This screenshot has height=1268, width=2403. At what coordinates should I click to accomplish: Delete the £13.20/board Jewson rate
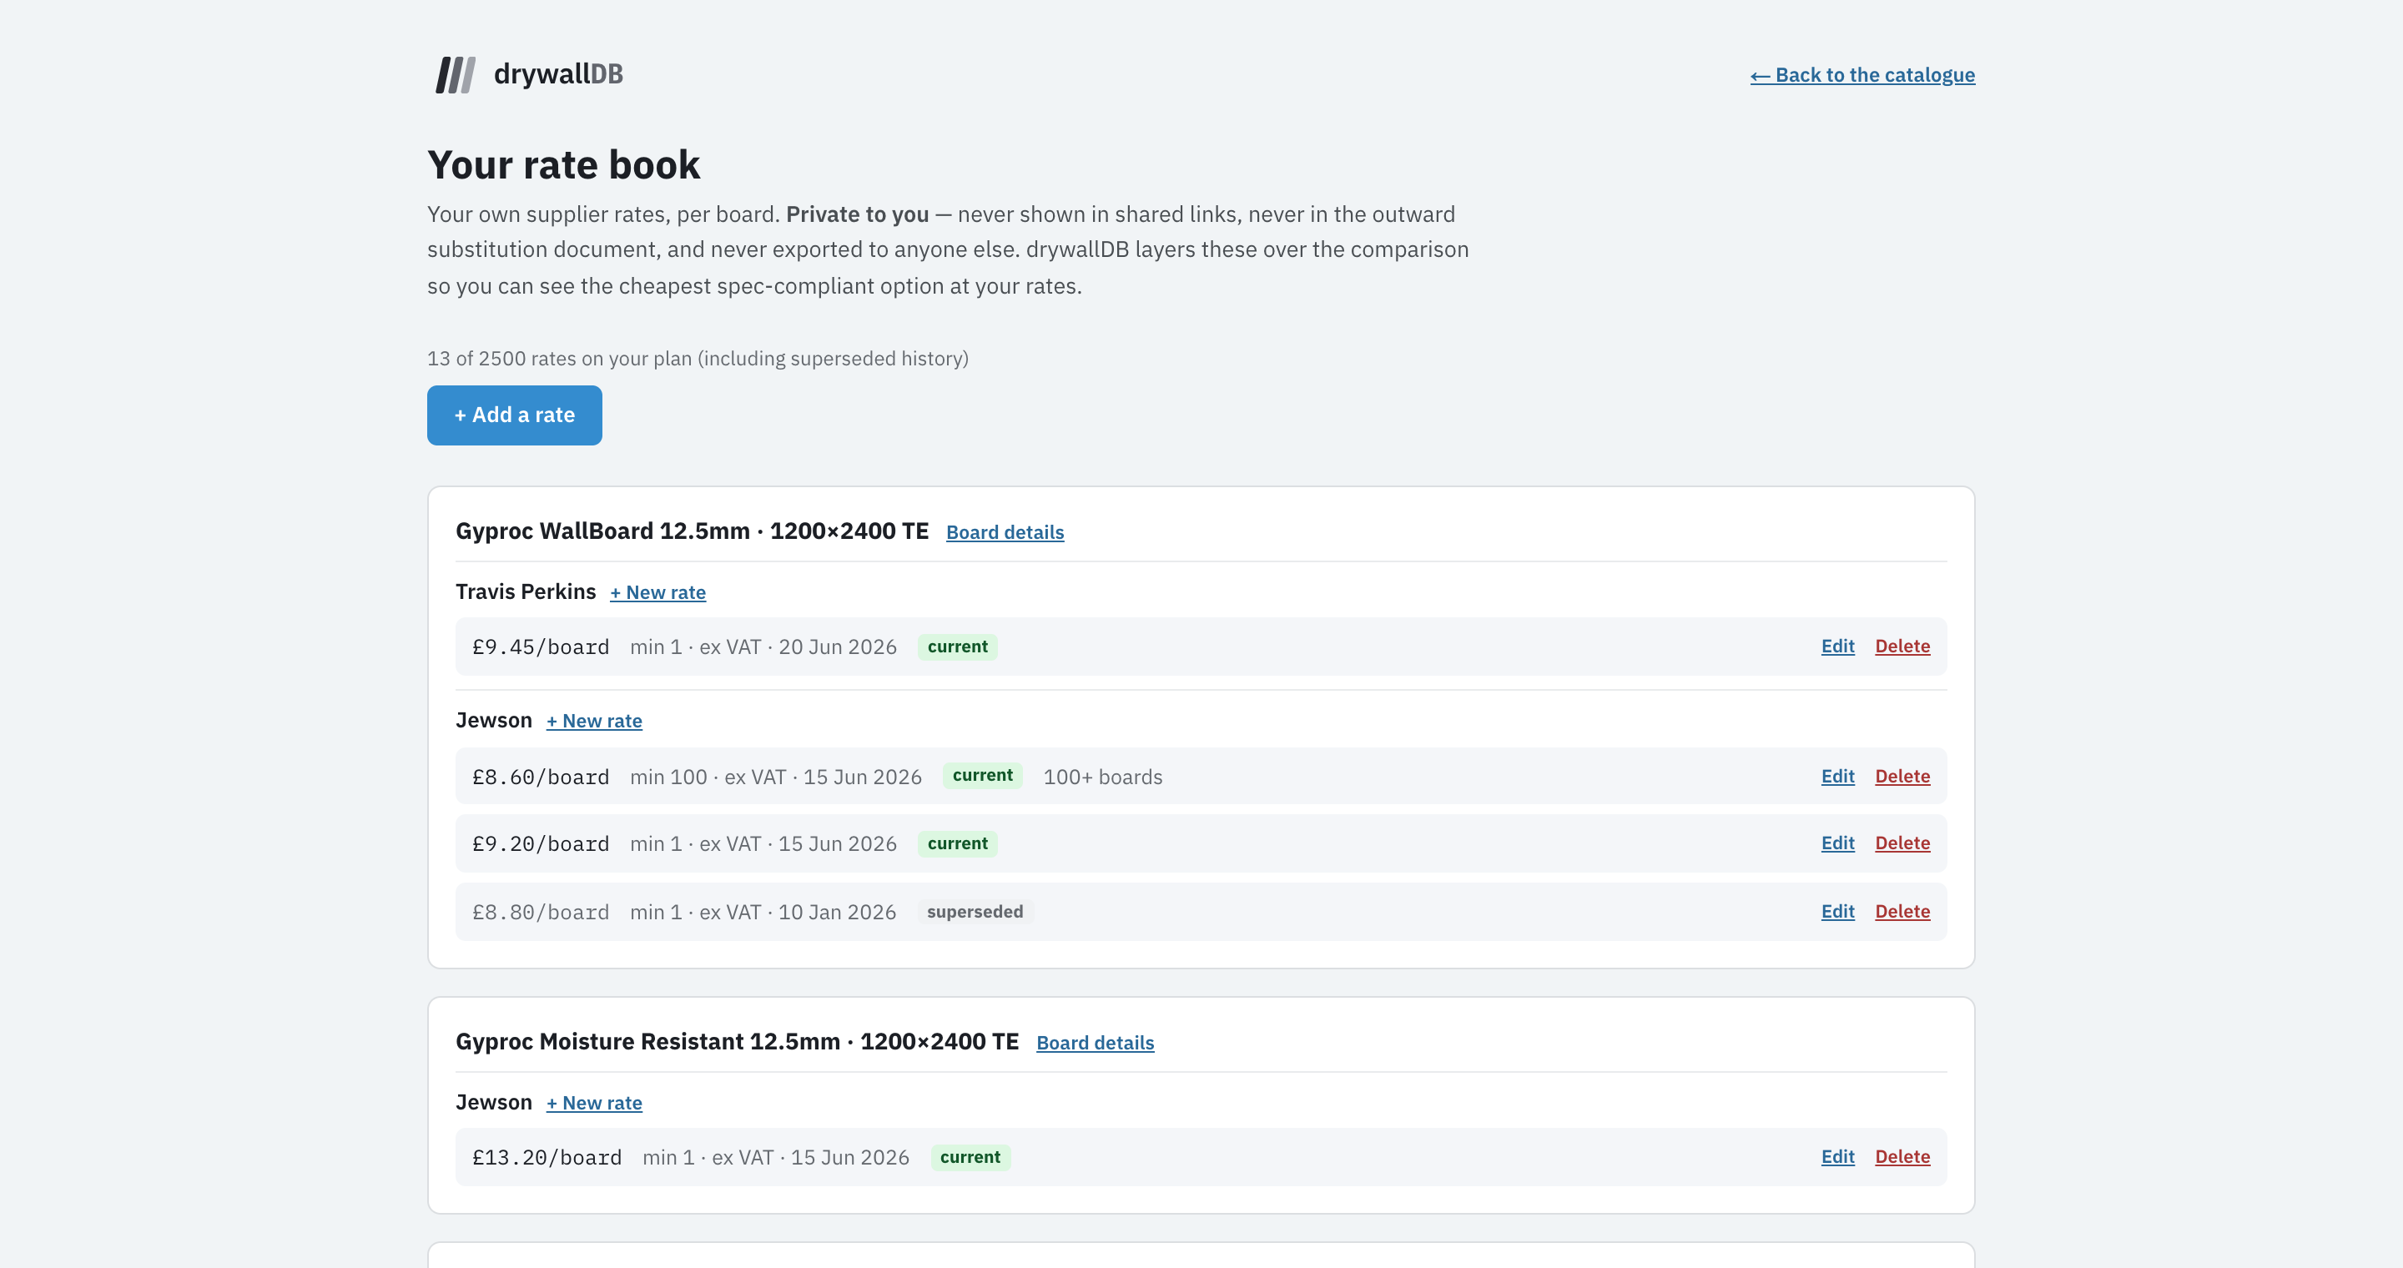[1902, 1156]
